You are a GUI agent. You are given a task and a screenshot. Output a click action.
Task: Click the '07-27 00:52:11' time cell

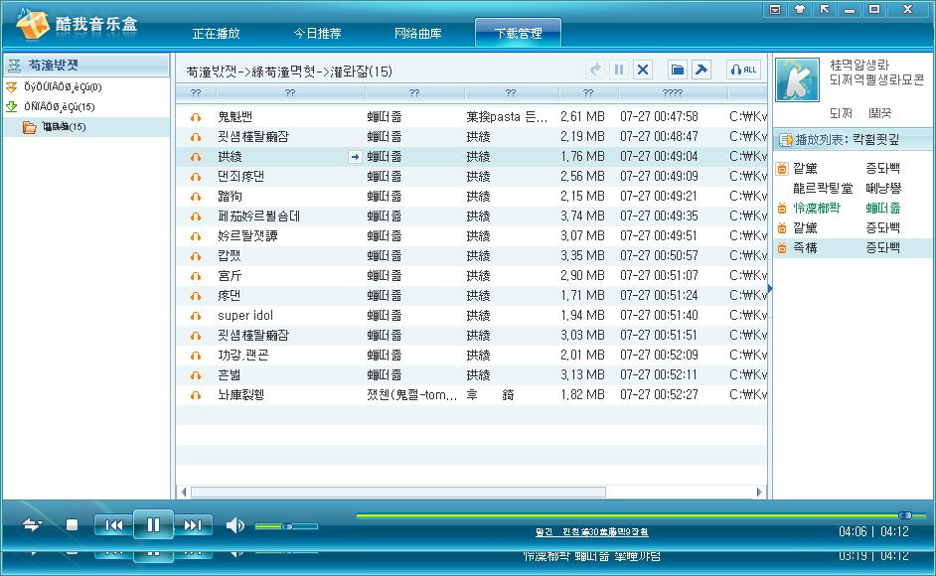click(x=659, y=374)
